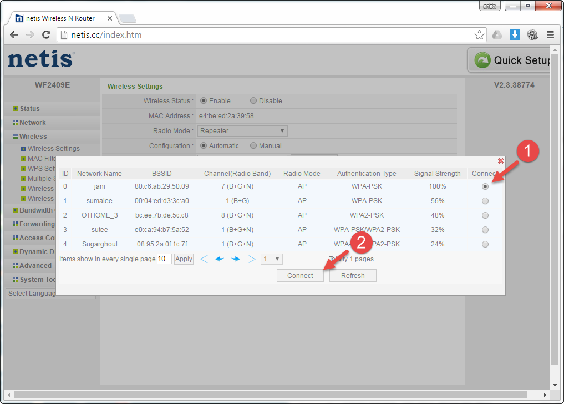564x404 pixels.
Task: Click the scroll right arrow
Action: click(545, 395)
